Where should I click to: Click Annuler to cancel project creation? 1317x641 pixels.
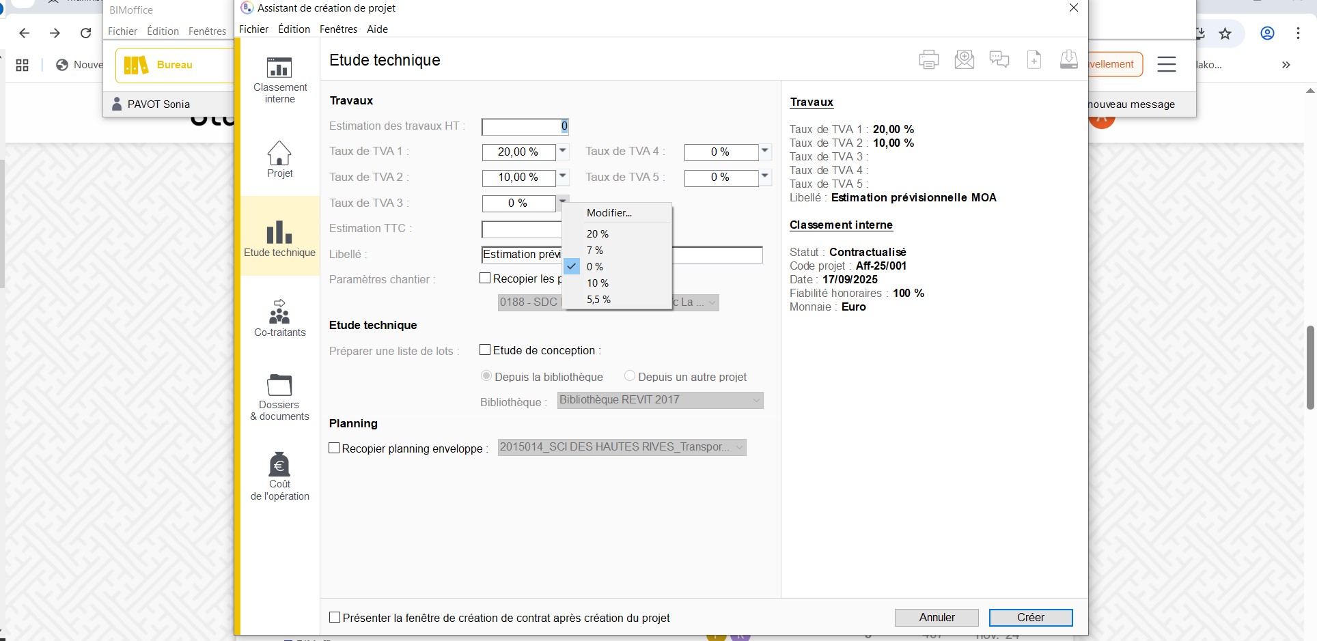[937, 618]
